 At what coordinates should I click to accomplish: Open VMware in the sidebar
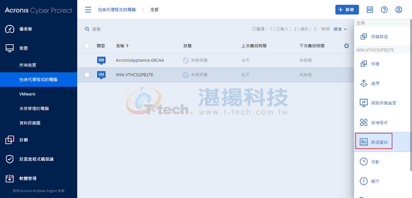click(27, 94)
